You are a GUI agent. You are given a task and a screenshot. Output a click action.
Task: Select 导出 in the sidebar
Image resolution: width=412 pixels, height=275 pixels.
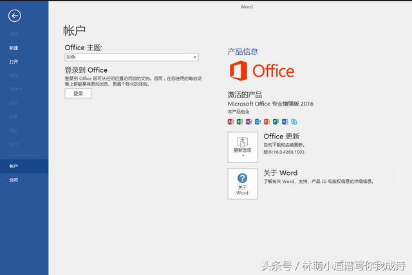14,131
